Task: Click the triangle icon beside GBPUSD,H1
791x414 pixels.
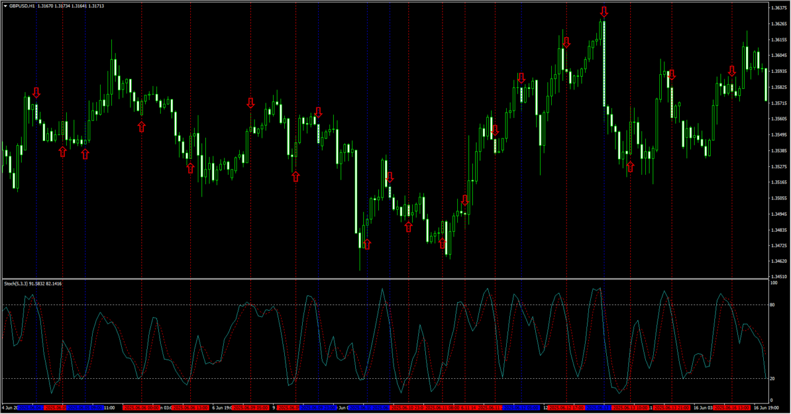Action: coord(5,6)
